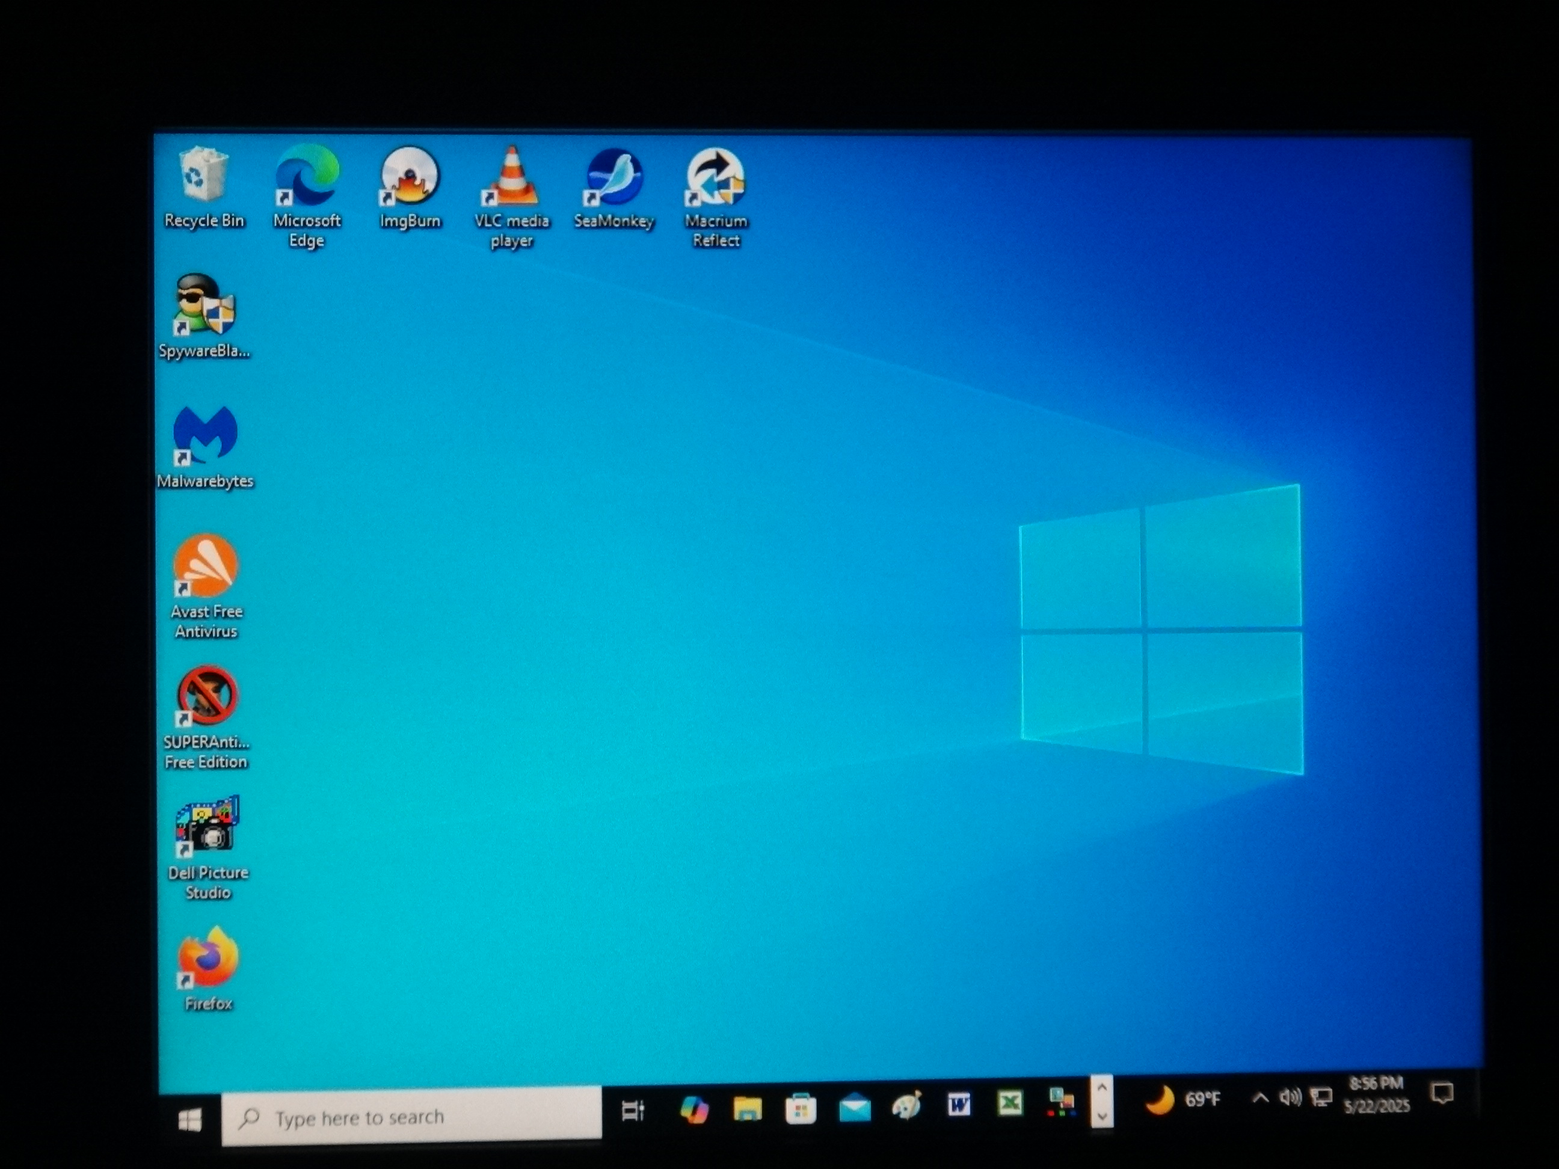Image resolution: width=1559 pixels, height=1169 pixels.
Task: Open the taskbar icon right of Excel
Action: [1061, 1102]
